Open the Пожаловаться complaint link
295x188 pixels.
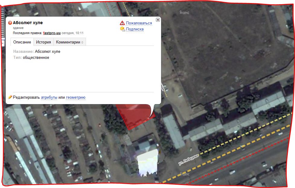pyautogui.click(x=139, y=23)
